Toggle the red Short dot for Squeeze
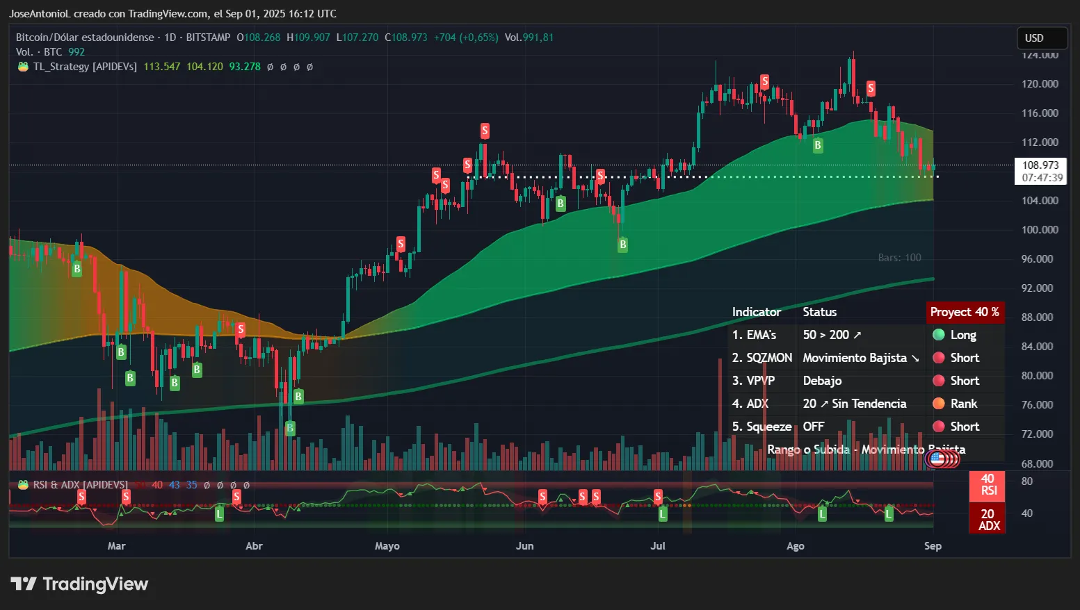Image resolution: width=1080 pixels, height=610 pixels. tap(938, 427)
